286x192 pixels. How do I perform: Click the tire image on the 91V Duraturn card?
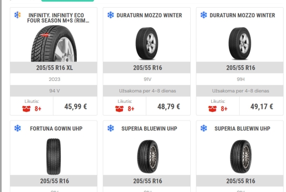[x=146, y=43]
